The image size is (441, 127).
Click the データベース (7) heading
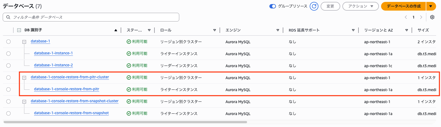[22, 6]
